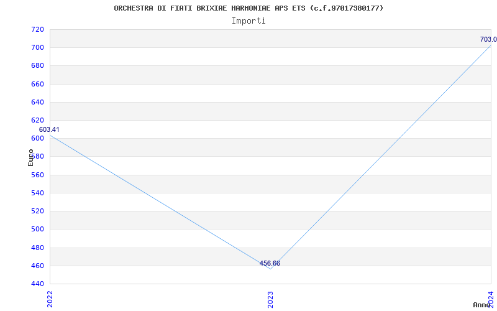Click the 720 y-axis value
The width and height of the screenshot is (497, 311).
[x=38, y=29]
